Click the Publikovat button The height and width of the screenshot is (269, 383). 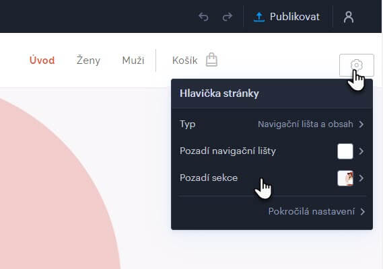[287, 17]
